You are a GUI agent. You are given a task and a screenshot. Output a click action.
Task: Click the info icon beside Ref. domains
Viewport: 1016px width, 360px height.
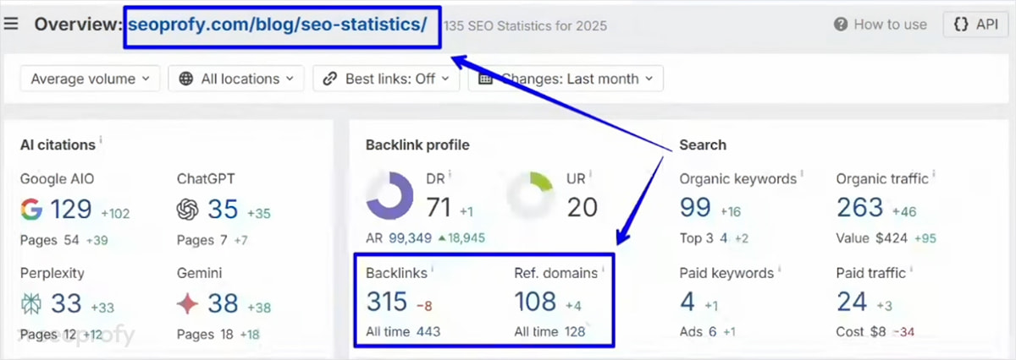coord(603,270)
